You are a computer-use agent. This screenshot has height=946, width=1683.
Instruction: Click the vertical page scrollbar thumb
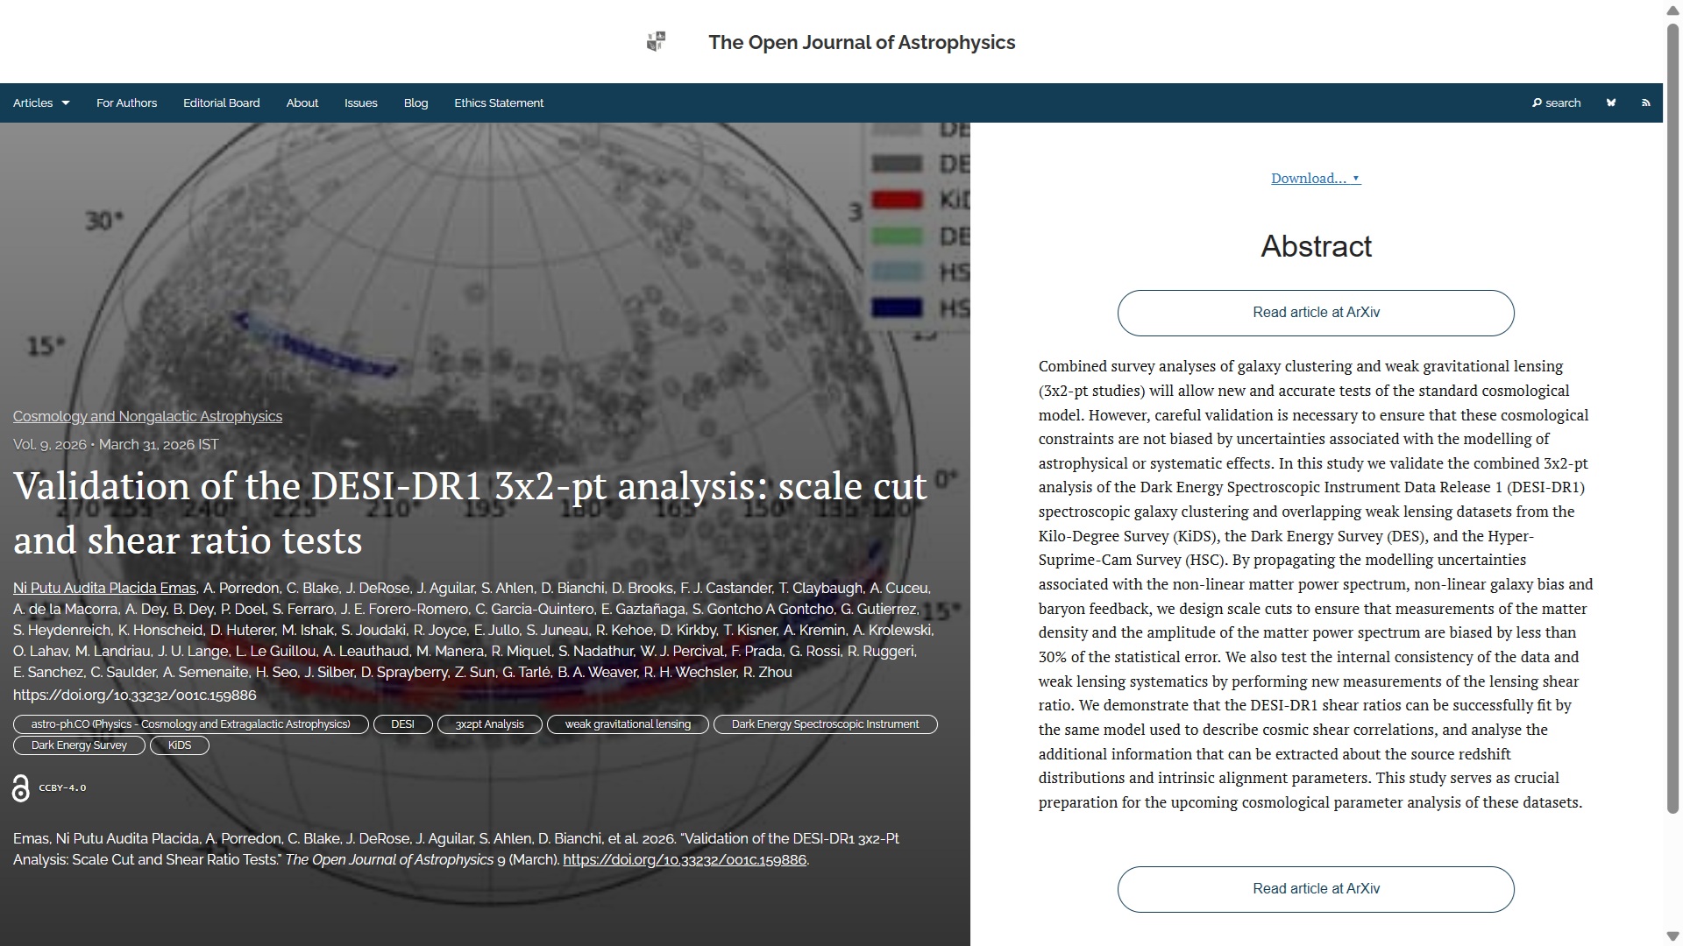(1672, 420)
